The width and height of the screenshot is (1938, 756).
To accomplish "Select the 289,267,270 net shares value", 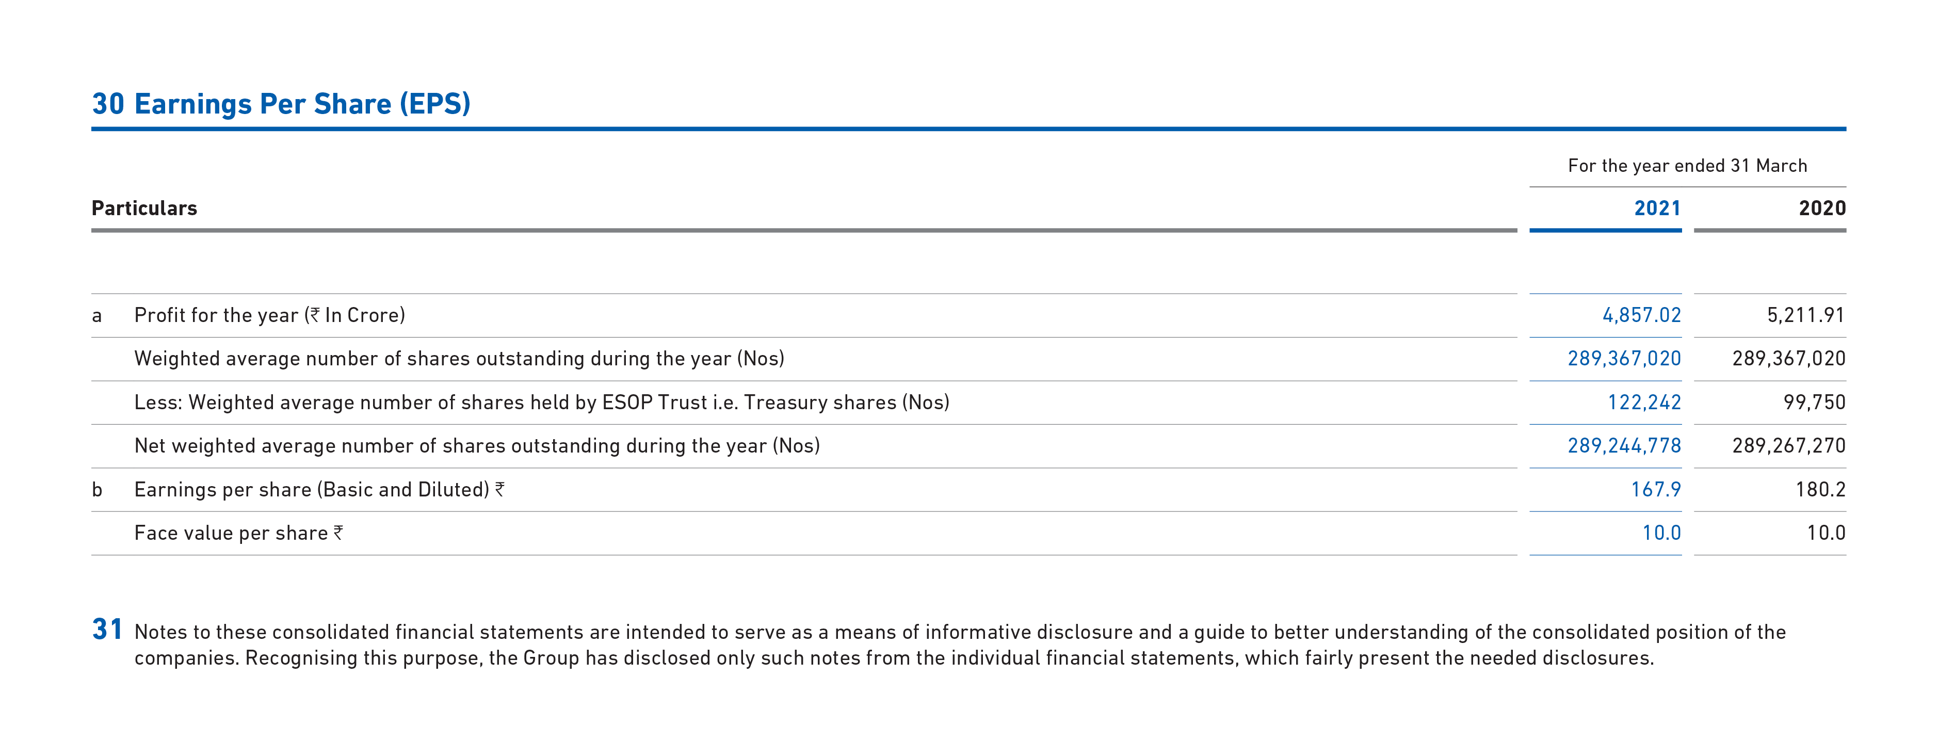I will [1788, 446].
